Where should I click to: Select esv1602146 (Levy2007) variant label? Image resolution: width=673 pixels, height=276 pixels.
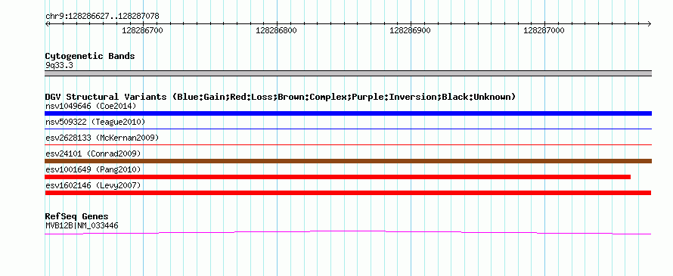coord(93,185)
